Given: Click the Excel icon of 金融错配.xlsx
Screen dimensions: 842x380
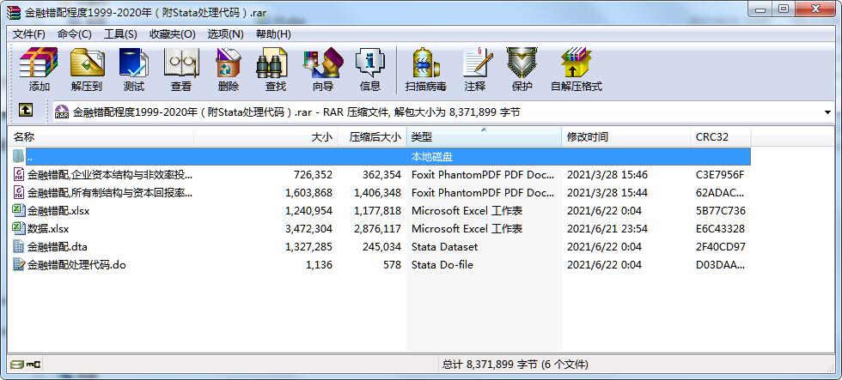Looking at the screenshot, I should (19, 210).
